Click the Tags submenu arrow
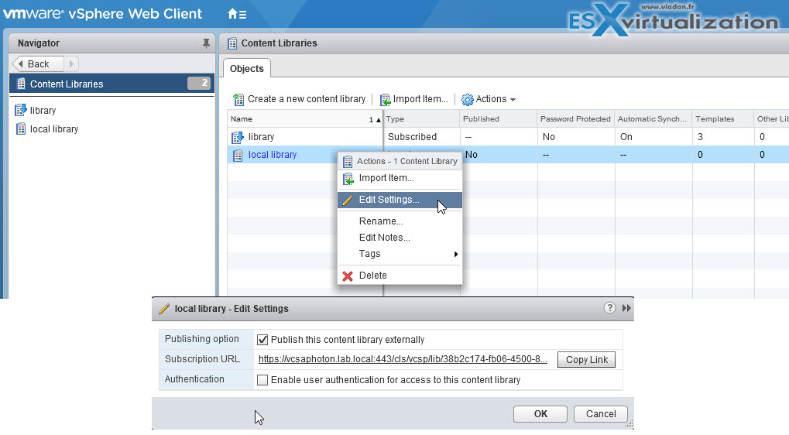This screenshot has height=435, width=789. pyautogui.click(x=456, y=254)
